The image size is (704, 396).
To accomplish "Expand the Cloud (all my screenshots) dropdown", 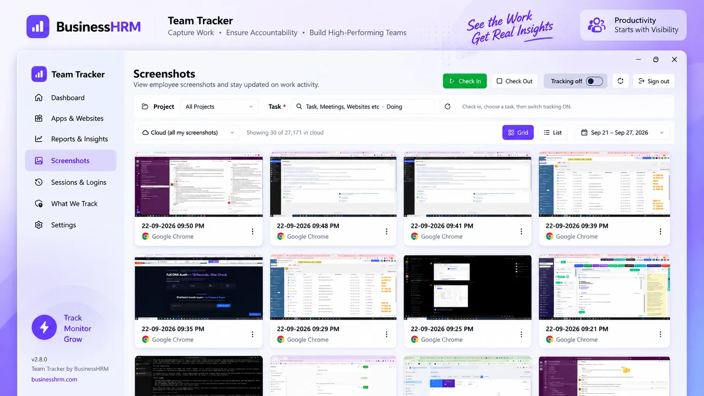I will click(189, 133).
